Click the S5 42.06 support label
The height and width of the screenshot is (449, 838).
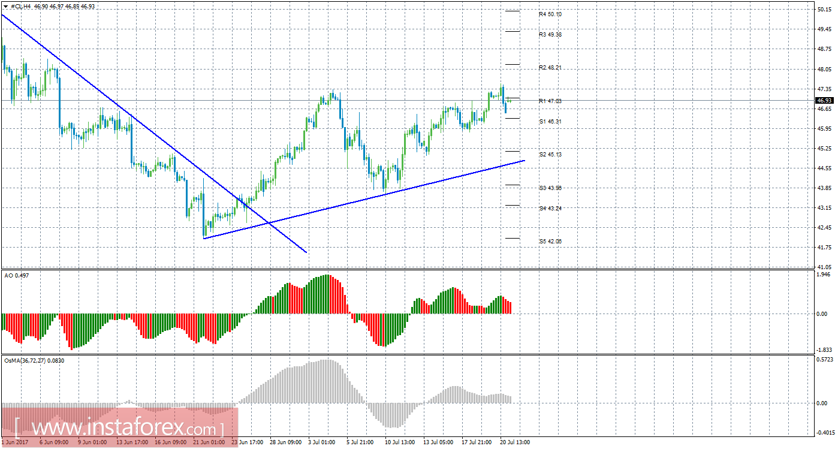pos(550,242)
